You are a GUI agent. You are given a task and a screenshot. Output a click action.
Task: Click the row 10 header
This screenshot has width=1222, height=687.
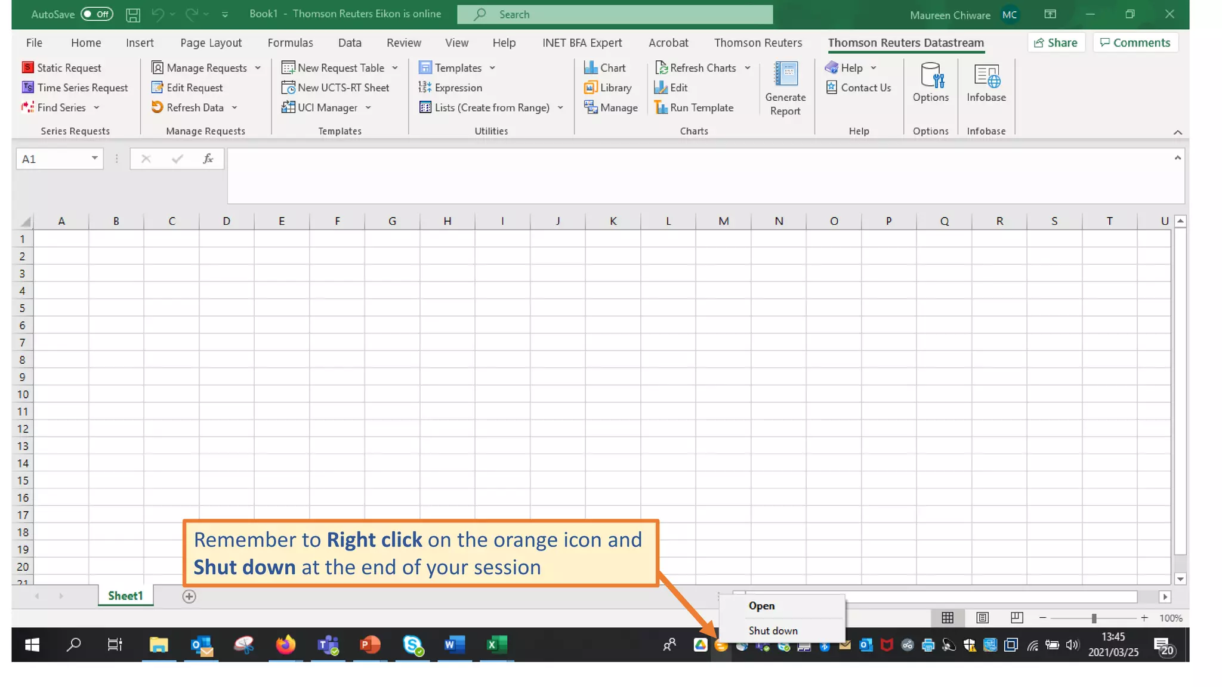(x=23, y=394)
